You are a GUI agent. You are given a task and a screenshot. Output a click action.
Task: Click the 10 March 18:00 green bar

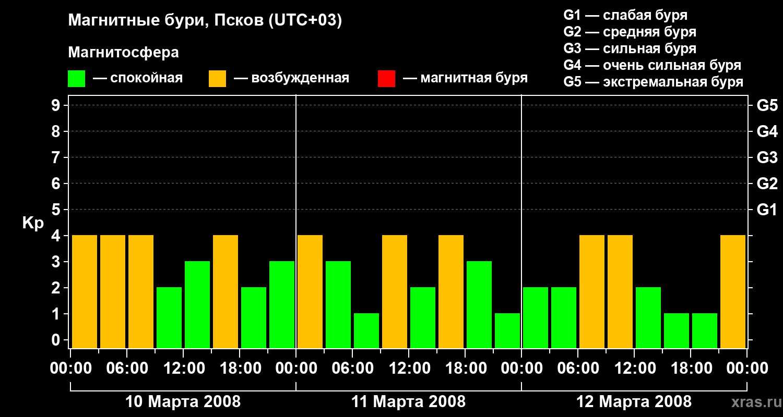coord(254,317)
